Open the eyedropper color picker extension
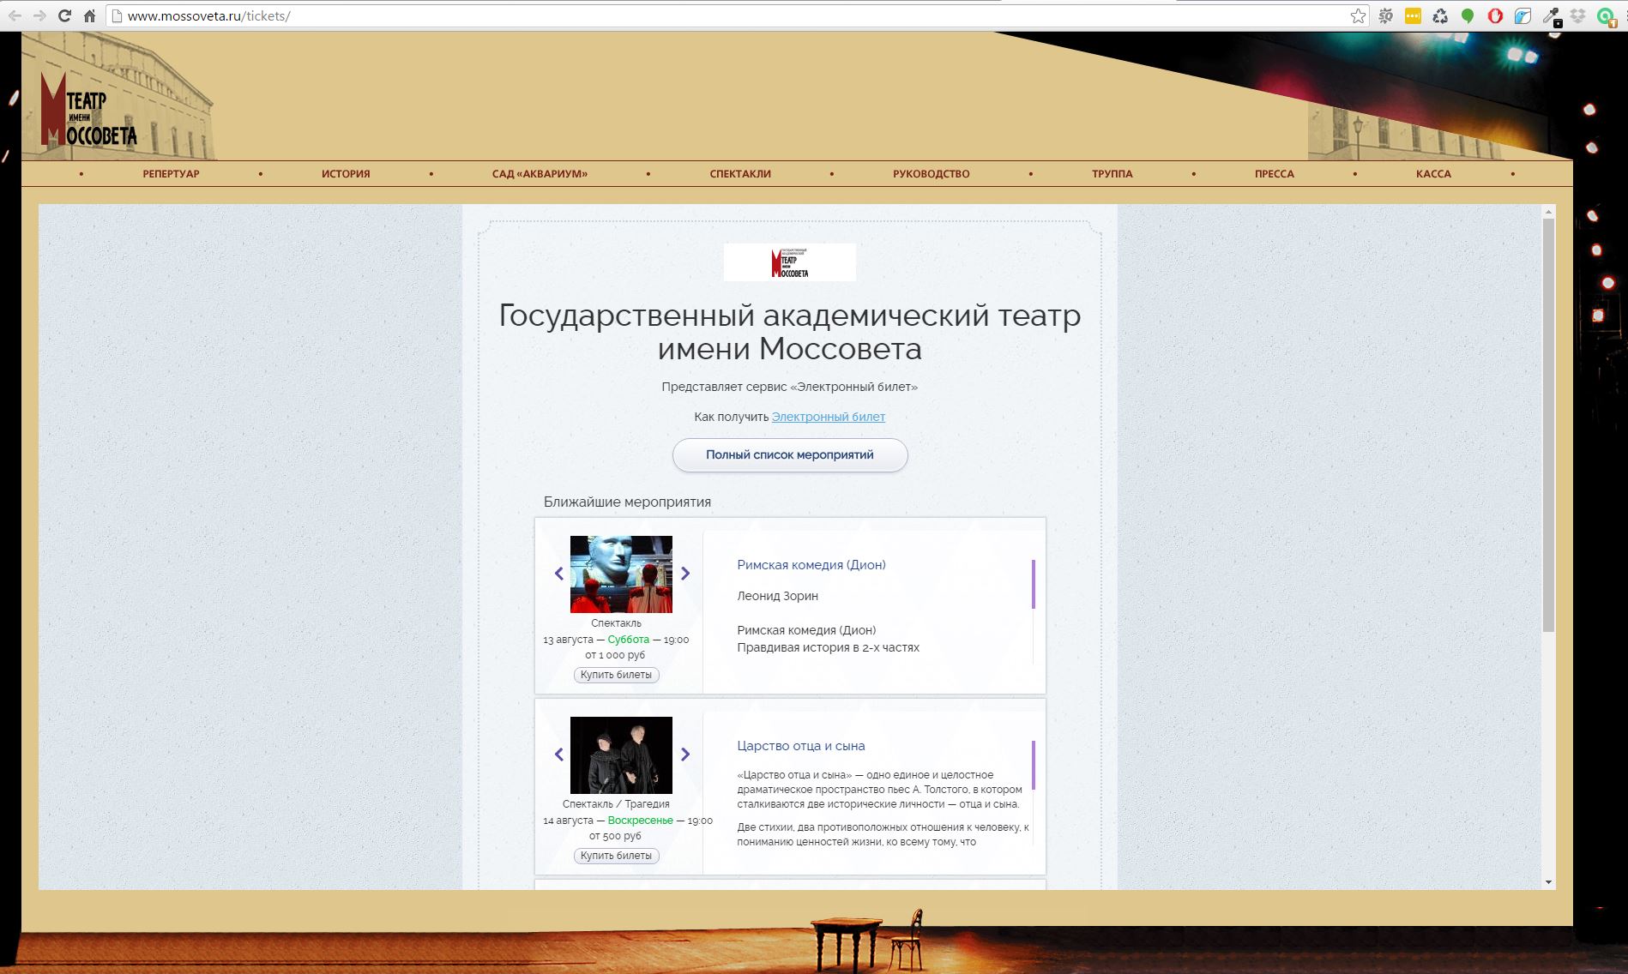Viewport: 1628px width, 974px height. (x=1551, y=15)
